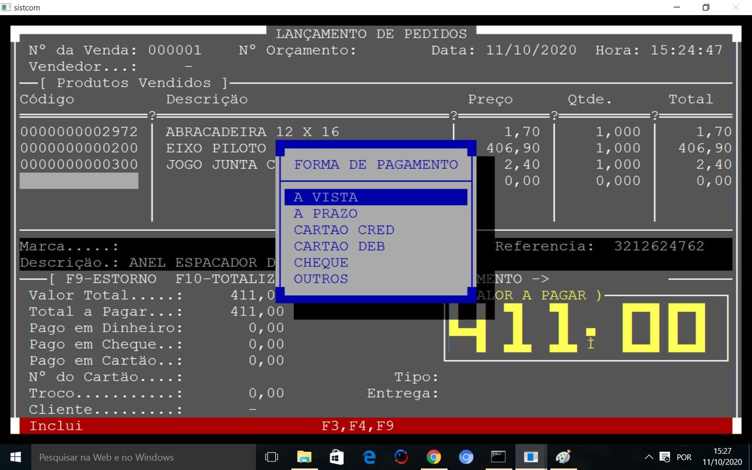The width and height of the screenshot is (752, 470).
Task: Open Task View on the taskbar
Action: pos(271,457)
